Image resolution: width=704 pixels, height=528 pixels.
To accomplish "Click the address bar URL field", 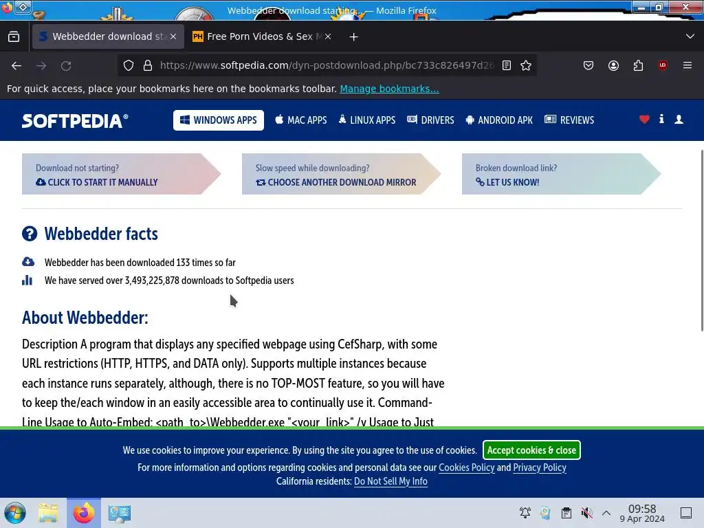I will pyautogui.click(x=327, y=65).
